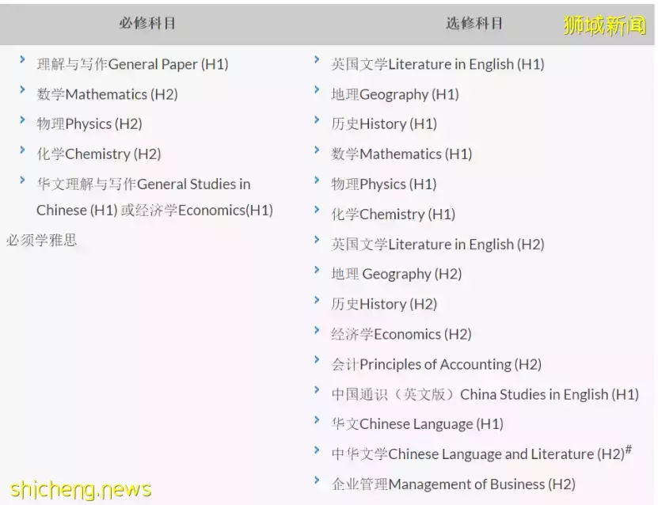Screen dimensions: 658x505
Task: Select the 选修科目 column header
Action: pyautogui.click(x=474, y=23)
